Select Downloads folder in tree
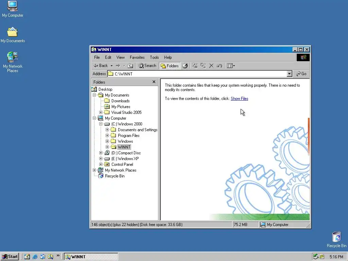Image resolution: width=348 pixels, height=261 pixels. click(x=121, y=101)
